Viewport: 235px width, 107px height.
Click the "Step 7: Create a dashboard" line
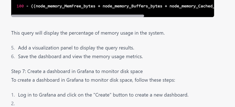(x=77, y=71)
